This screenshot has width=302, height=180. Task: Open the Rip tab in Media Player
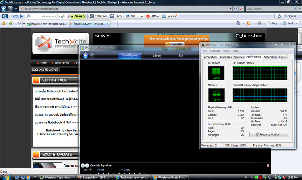coord(181,56)
